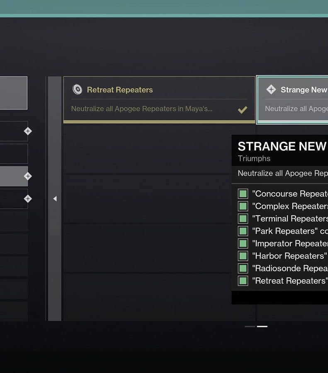Click the Retreat Repeaters round emblem icon

coord(78,90)
